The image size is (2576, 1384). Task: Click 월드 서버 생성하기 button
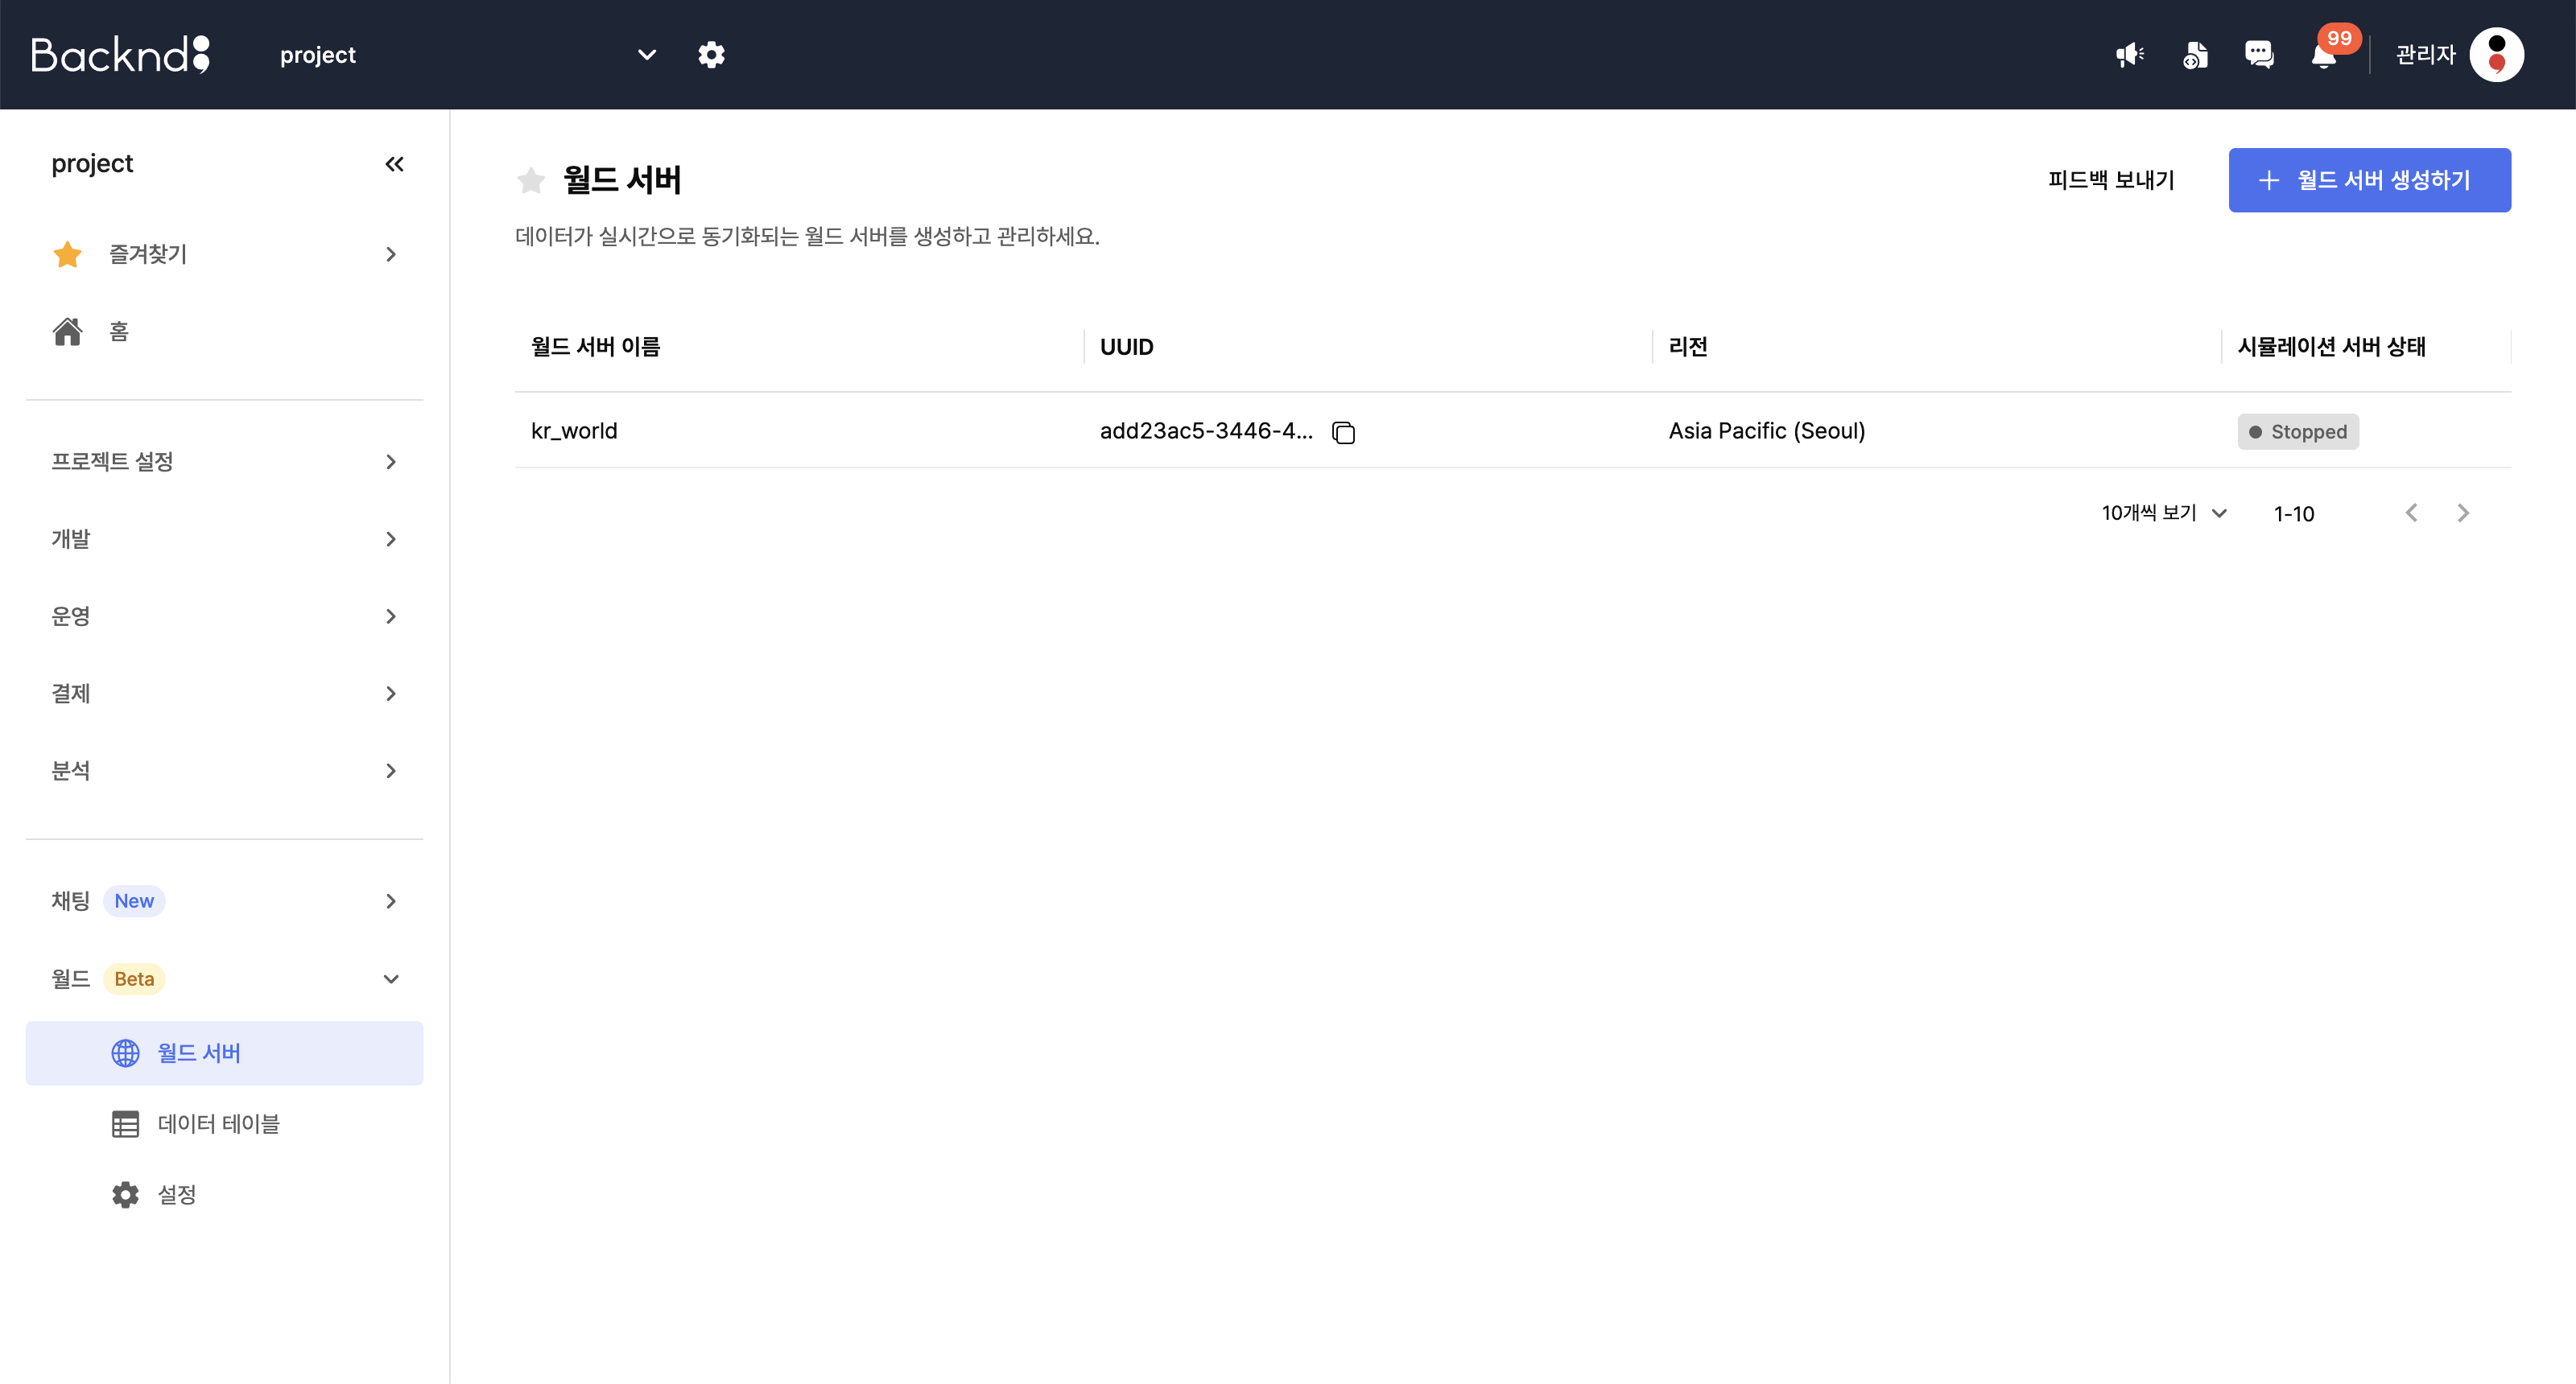pos(2370,179)
